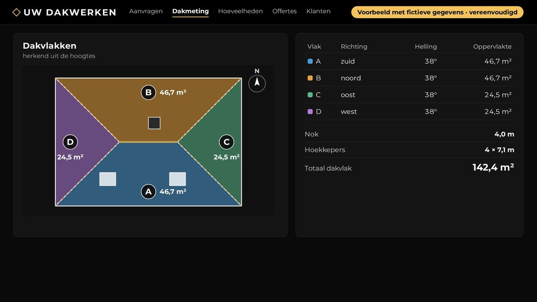Click the 46,7 m² label on plane B
537x302 pixels.
(173, 92)
